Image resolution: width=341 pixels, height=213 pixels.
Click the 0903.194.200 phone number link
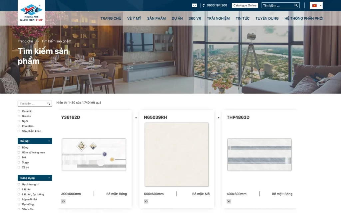coord(217,5)
